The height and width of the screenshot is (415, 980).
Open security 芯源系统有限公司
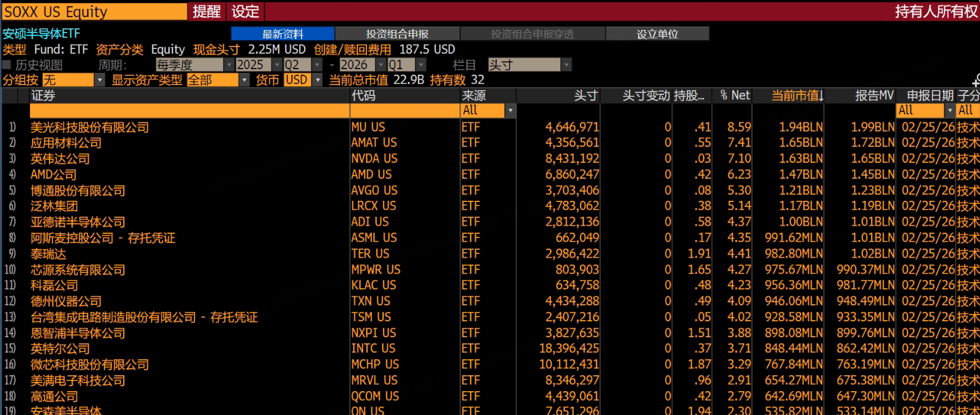point(78,270)
